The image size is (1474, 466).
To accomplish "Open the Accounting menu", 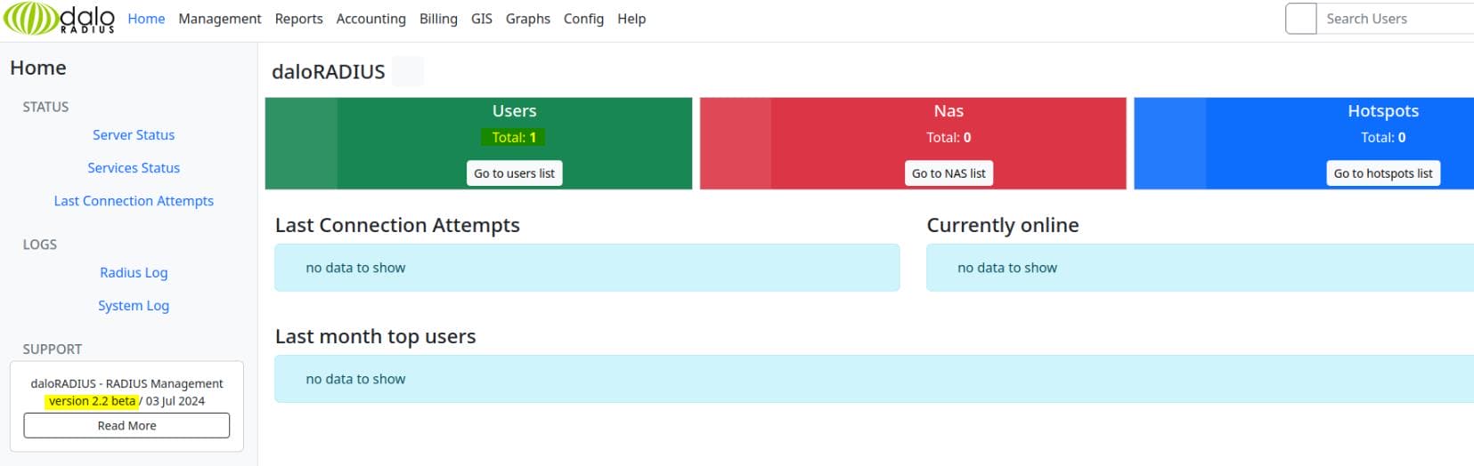I will click(x=371, y=19).
